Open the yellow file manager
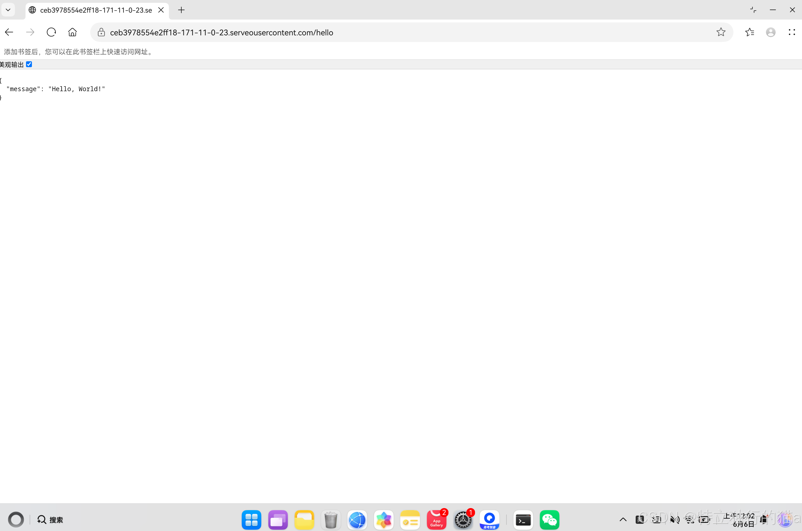The height and width of the screenshot is (531, 802). [x=304, y=519]
